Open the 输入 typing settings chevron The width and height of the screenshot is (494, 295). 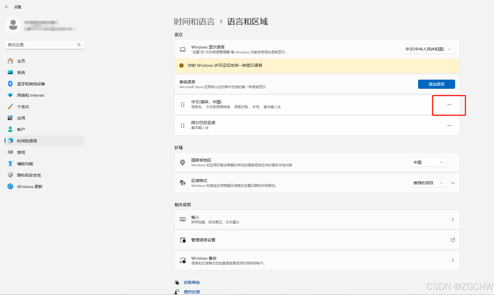pyautogui.click(x=453, y=219)
